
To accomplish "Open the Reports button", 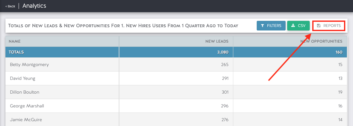I will 329,26.
